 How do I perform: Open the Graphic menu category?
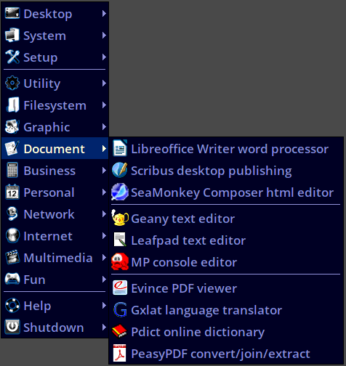coord(55,127)
